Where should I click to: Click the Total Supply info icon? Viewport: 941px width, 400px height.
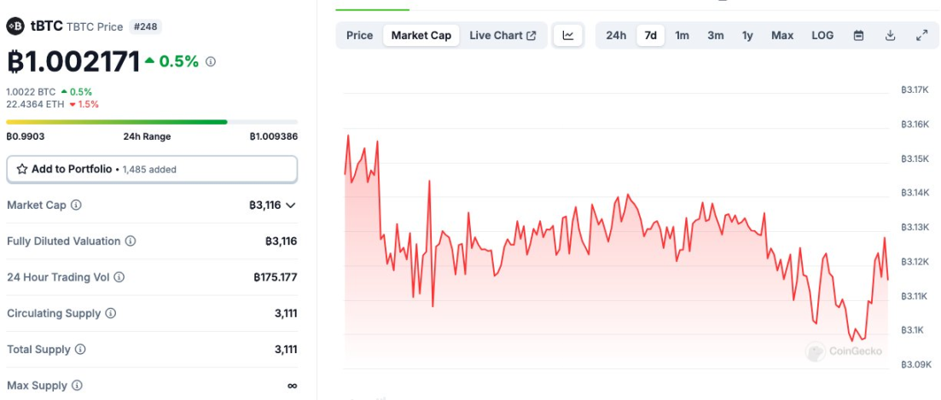80,350
